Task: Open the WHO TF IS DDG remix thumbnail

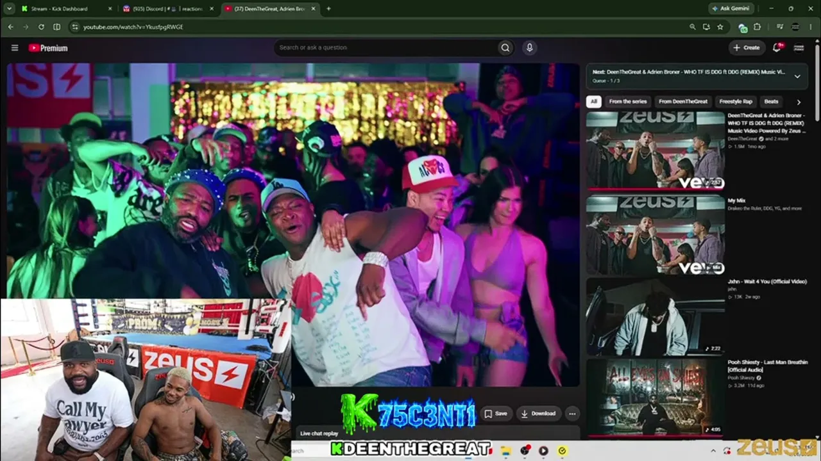Action: (x=656, y=151)
